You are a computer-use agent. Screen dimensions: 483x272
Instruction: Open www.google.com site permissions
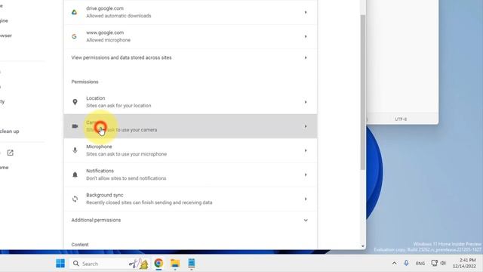pyautogui.click(x=190, y=36)
